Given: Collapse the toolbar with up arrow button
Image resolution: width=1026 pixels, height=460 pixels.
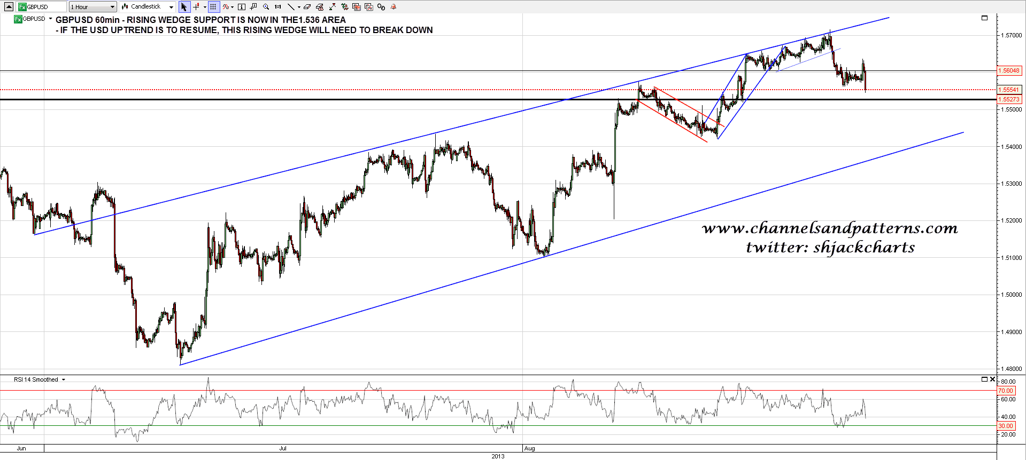Looking at the screenshot, I should [x=9, y=7].
